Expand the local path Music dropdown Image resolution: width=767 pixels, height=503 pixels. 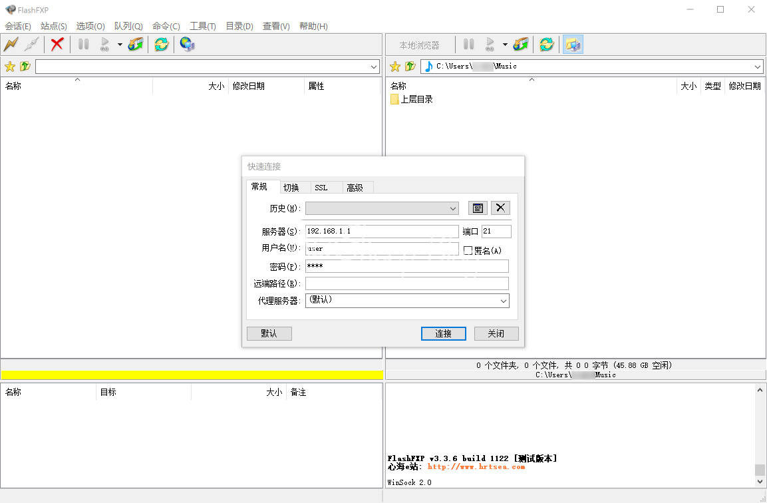point(757,67)
